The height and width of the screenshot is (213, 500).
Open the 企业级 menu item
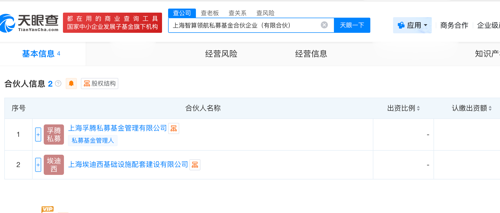(488, 25)
